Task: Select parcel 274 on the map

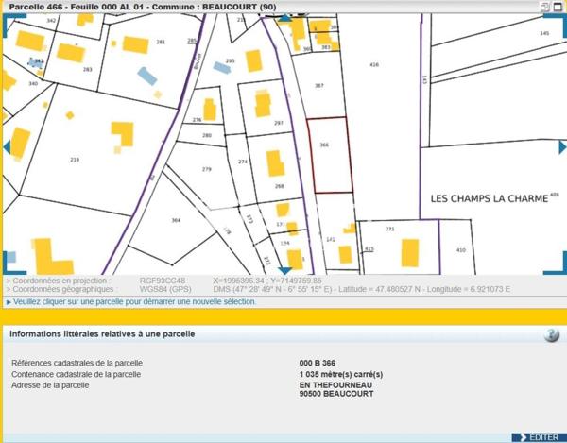Action: click(x=243, y=162)
